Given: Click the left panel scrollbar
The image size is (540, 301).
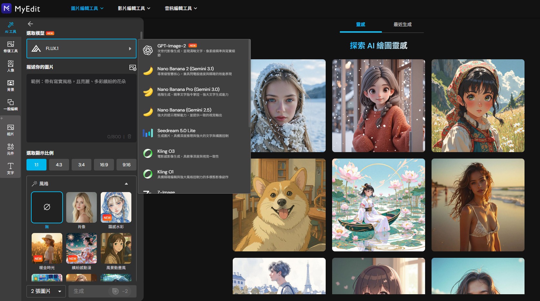Looking at the screenshot, I should [141, 35].
